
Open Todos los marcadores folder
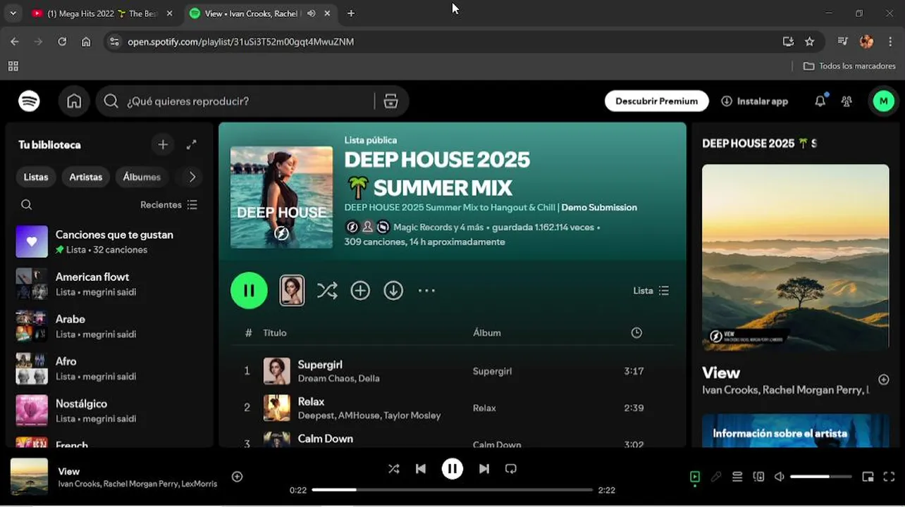point(849,66)
